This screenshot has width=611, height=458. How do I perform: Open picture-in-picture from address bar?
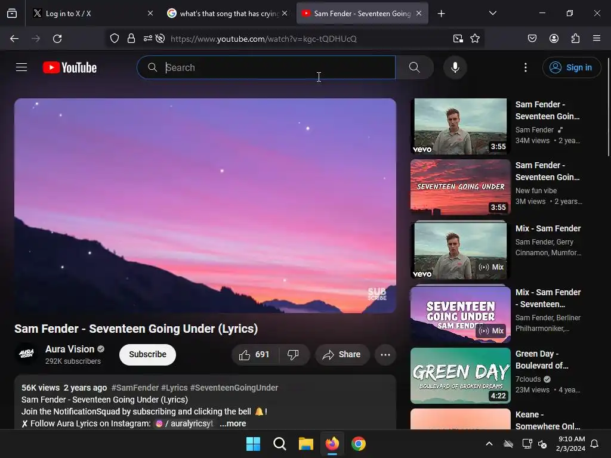point(458,39)
